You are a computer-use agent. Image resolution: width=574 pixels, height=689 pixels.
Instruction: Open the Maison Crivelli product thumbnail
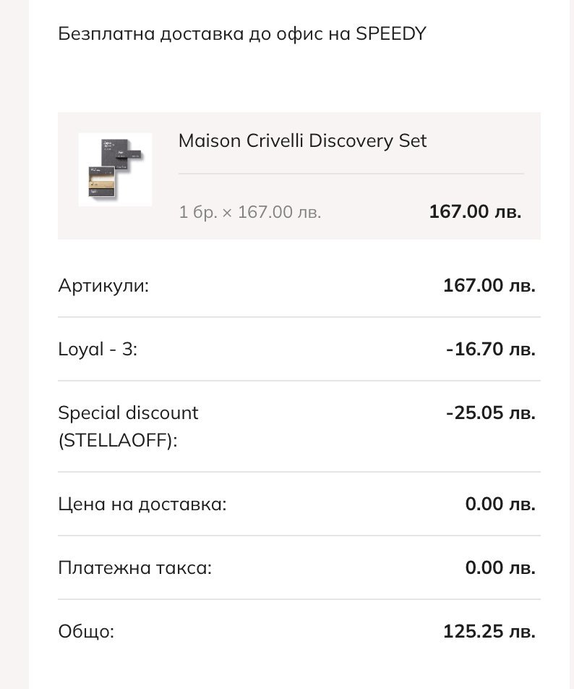115,169
